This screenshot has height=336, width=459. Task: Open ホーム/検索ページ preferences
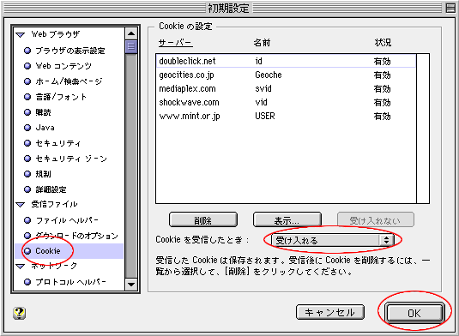[63, 81]
